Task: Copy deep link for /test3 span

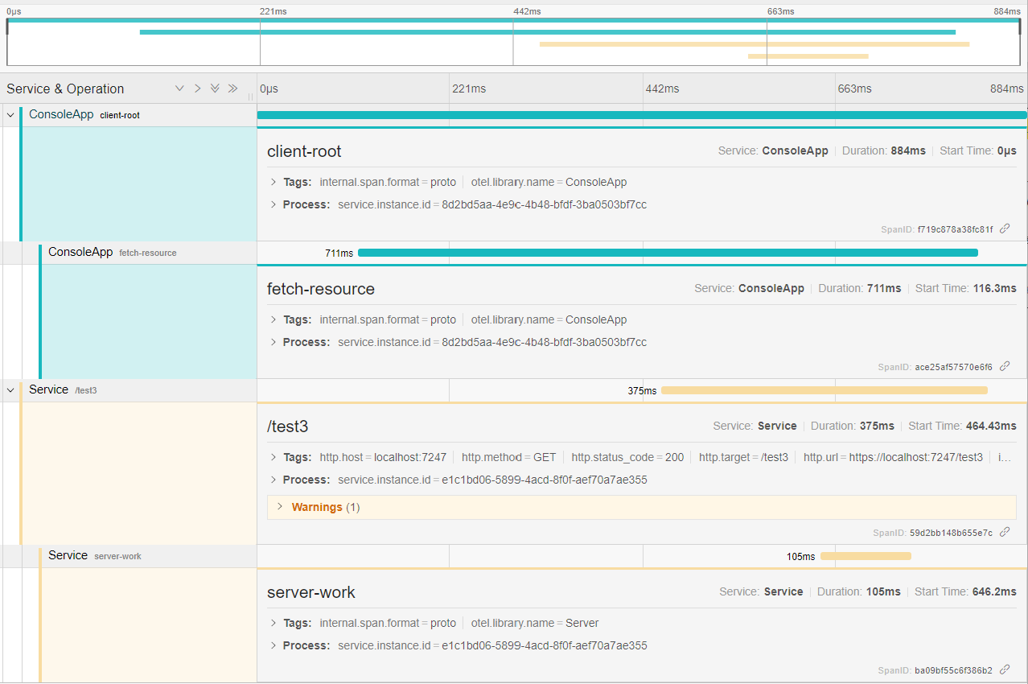Action: pyautogui.click(x=1005, y=532)
